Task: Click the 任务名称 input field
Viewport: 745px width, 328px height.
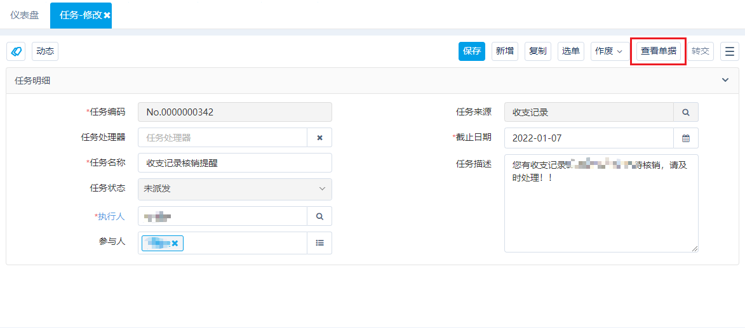Action: (x=235, y=163)
